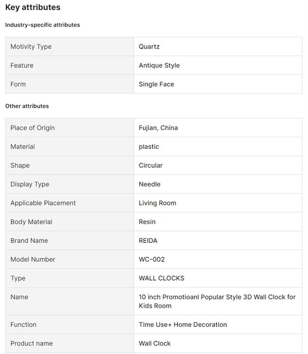Select the Antique Style feature value
This screenshot has height=354, width=308.
tap(159, 65)
